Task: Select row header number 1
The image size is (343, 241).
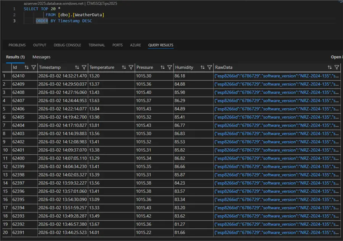Action: (x=7, y=76)
